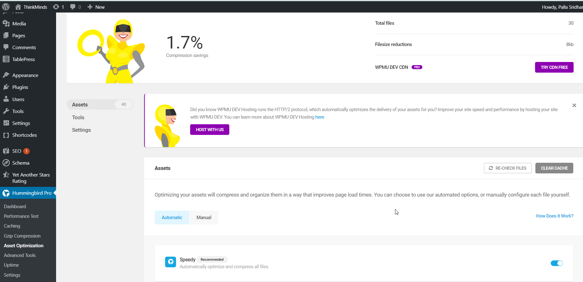Switch to the Automatic tab
Screen dimensions: 583x282
pos(172,218)
